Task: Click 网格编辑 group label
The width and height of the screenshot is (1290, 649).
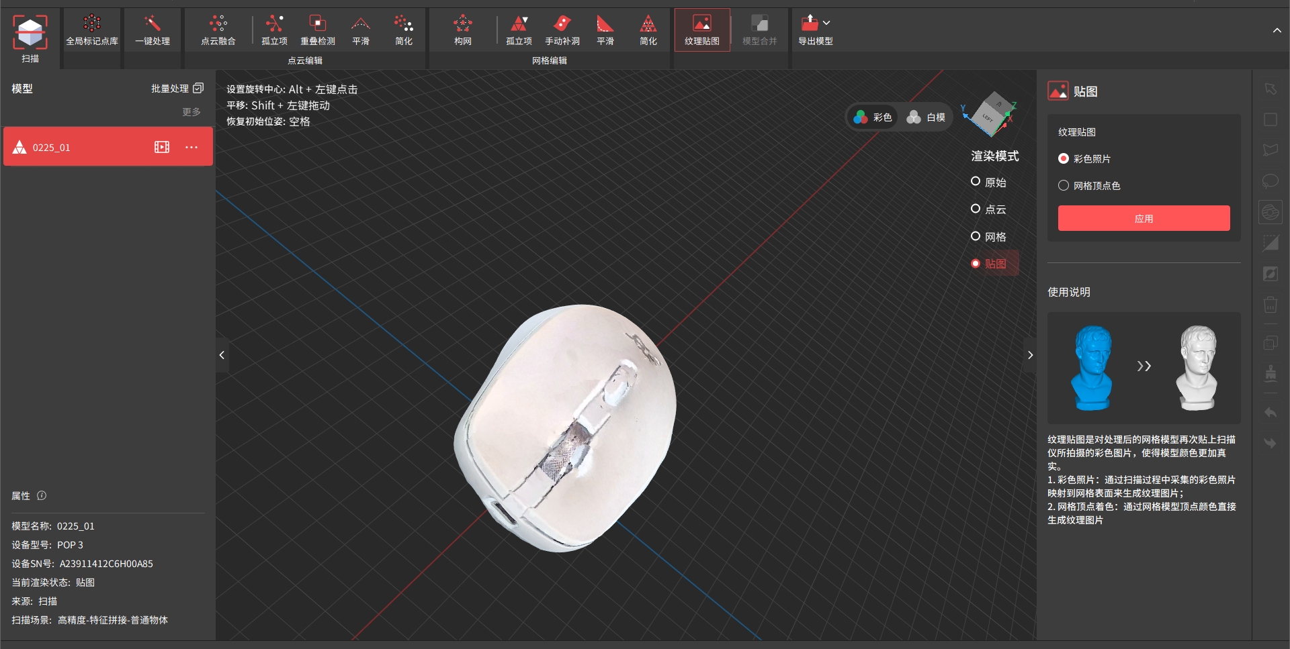Action: pyautogui.click(x=550, y=60)
